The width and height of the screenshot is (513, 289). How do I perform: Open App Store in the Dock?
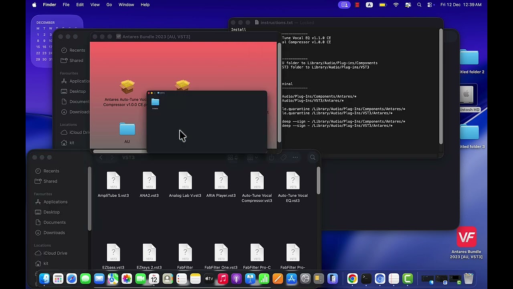[x=291, y=279]
